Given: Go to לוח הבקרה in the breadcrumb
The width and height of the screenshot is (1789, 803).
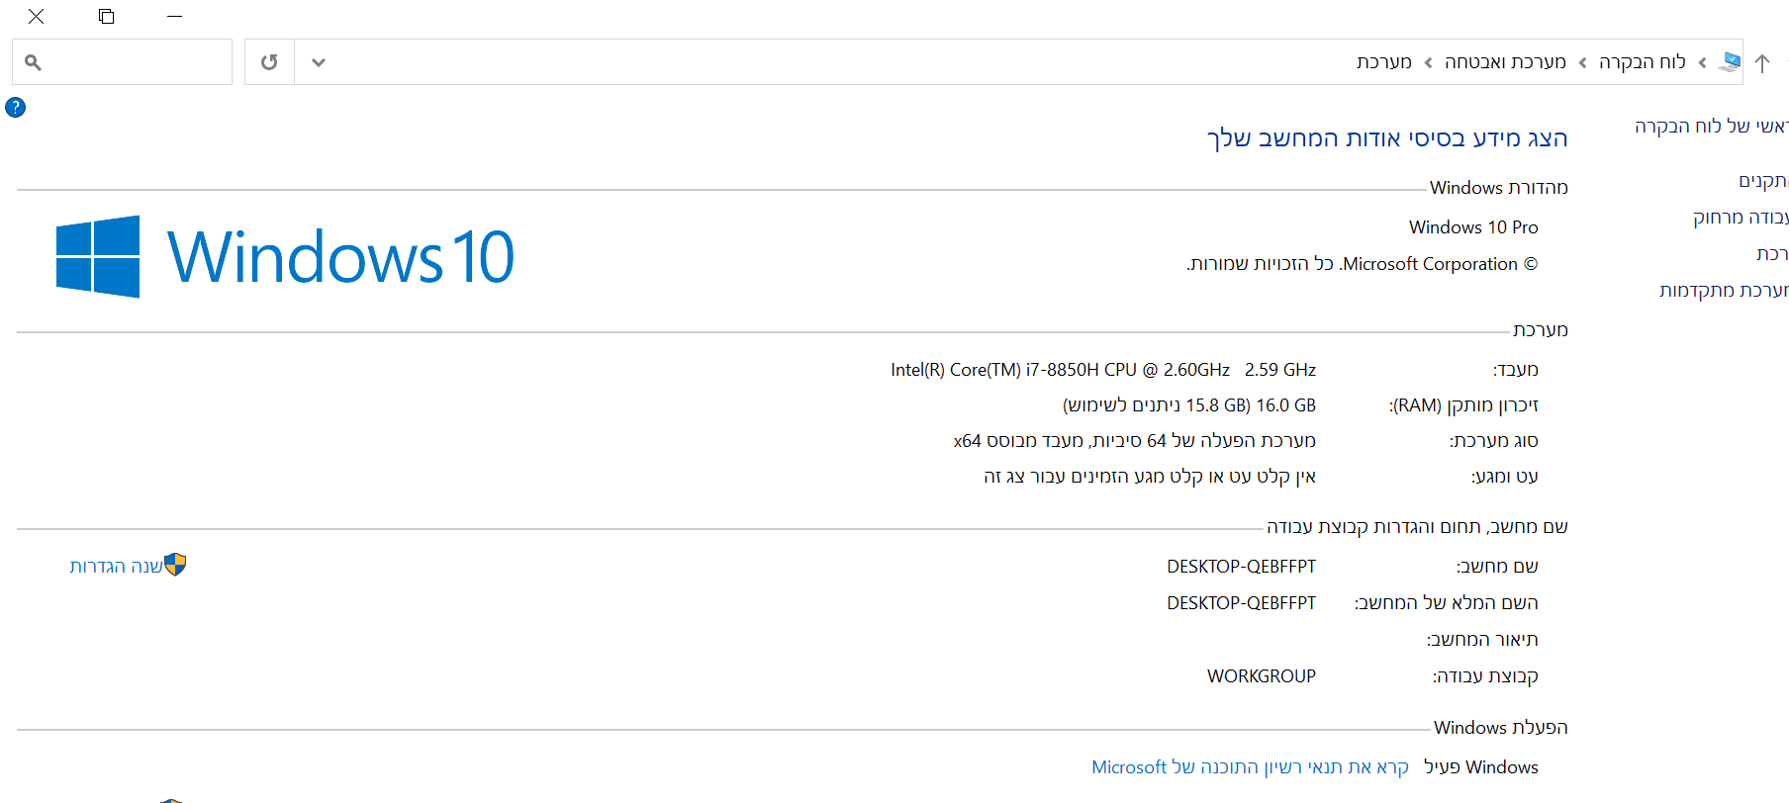Looking at the screenshot, I should point(1642,62).
